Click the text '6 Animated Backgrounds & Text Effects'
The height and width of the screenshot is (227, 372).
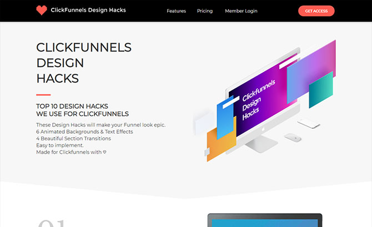tap(84, 132)
